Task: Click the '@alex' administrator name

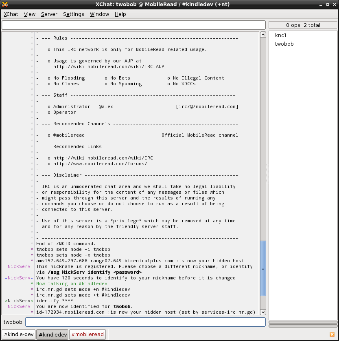Action: point(106,106)
